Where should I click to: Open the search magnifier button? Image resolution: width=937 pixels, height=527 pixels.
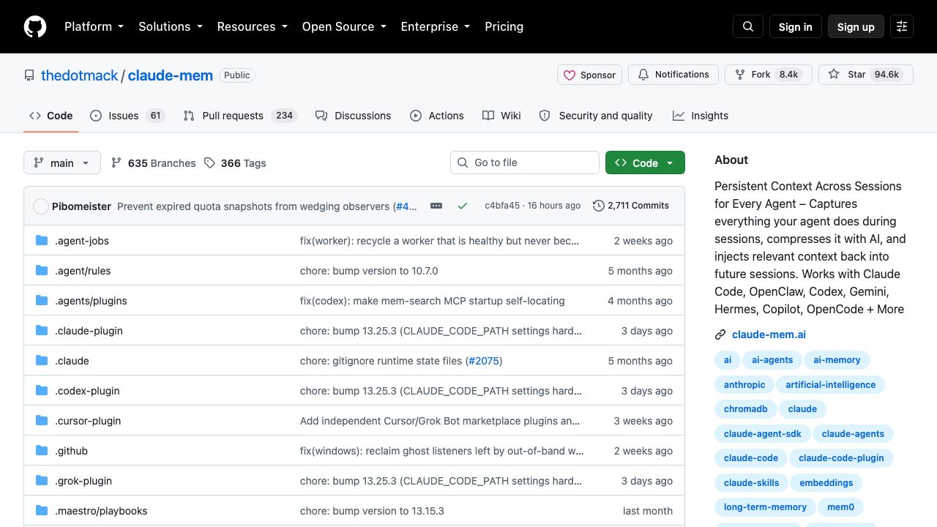(748, 26)
